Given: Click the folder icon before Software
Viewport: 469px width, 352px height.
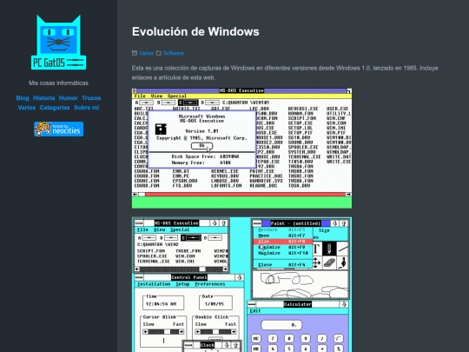Looking at the screenshot, I should coord(159,53).
